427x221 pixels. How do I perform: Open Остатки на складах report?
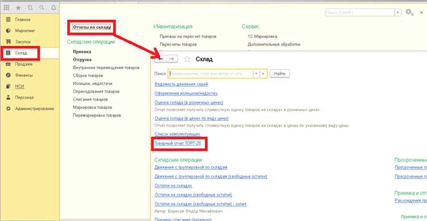pyautogui.click(x=174, y=186)
